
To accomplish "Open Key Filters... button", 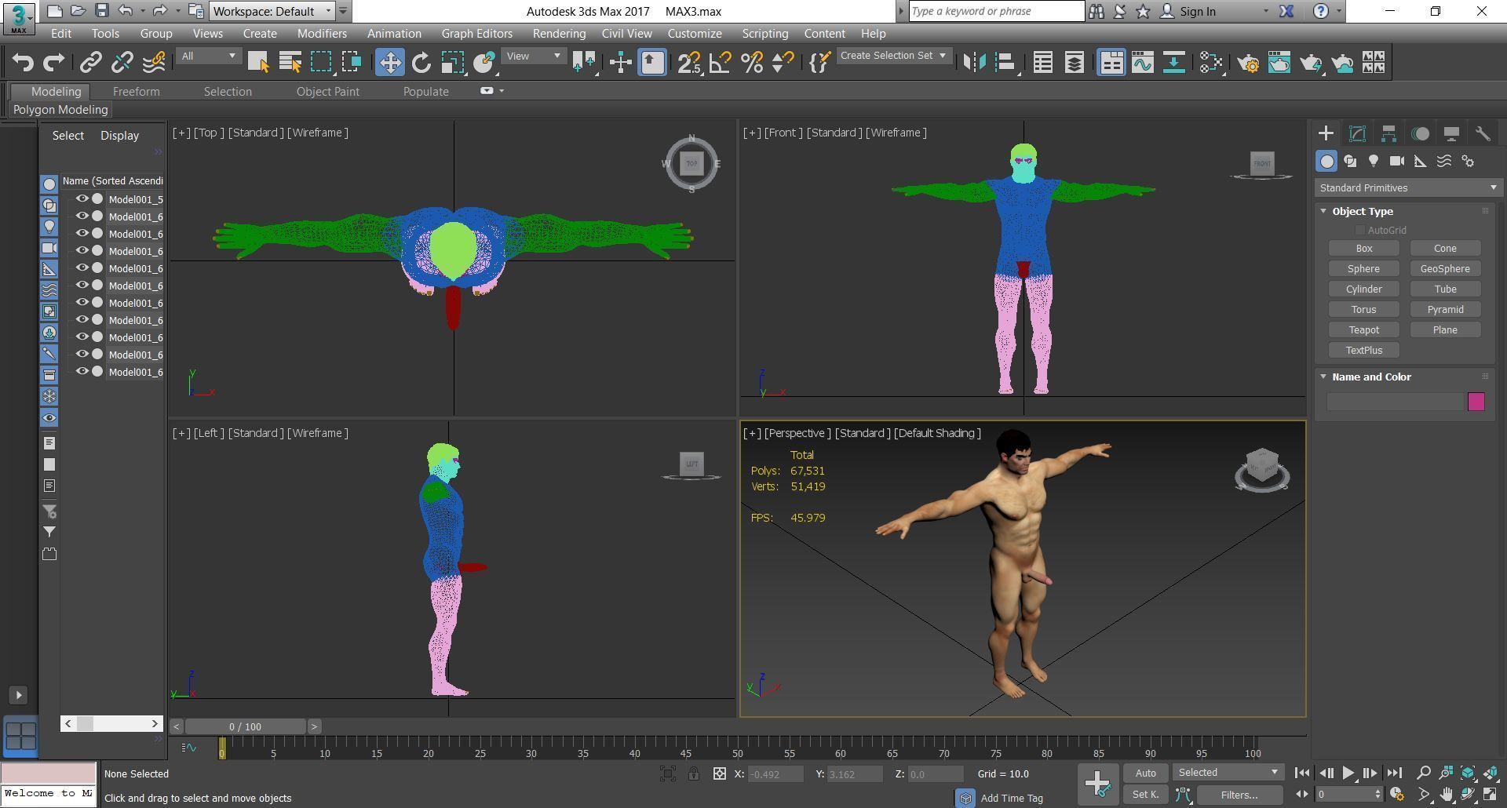I will 1239,795.
